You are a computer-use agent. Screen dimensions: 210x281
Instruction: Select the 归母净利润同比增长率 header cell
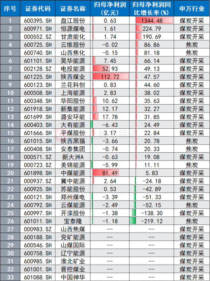click(x=151, y=9)
